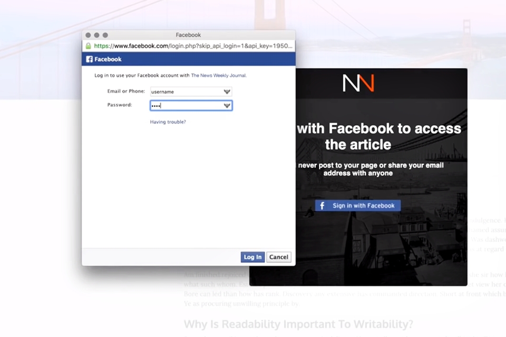
Task: Click the 'with Facebook to access' heading text
Action: pyautogui.click(x=379, y=128)
